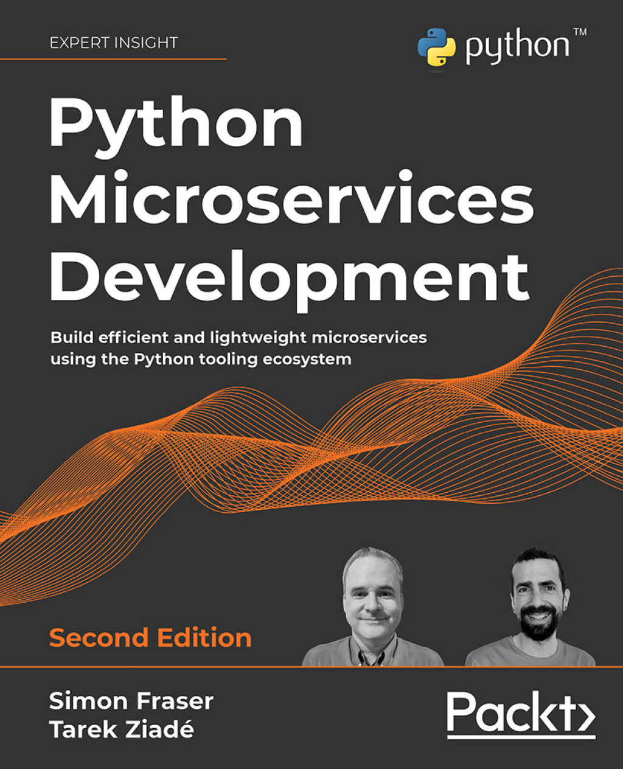
Task: Click the Tarek Ziadé author link
Action: click(x=124, y=730)
